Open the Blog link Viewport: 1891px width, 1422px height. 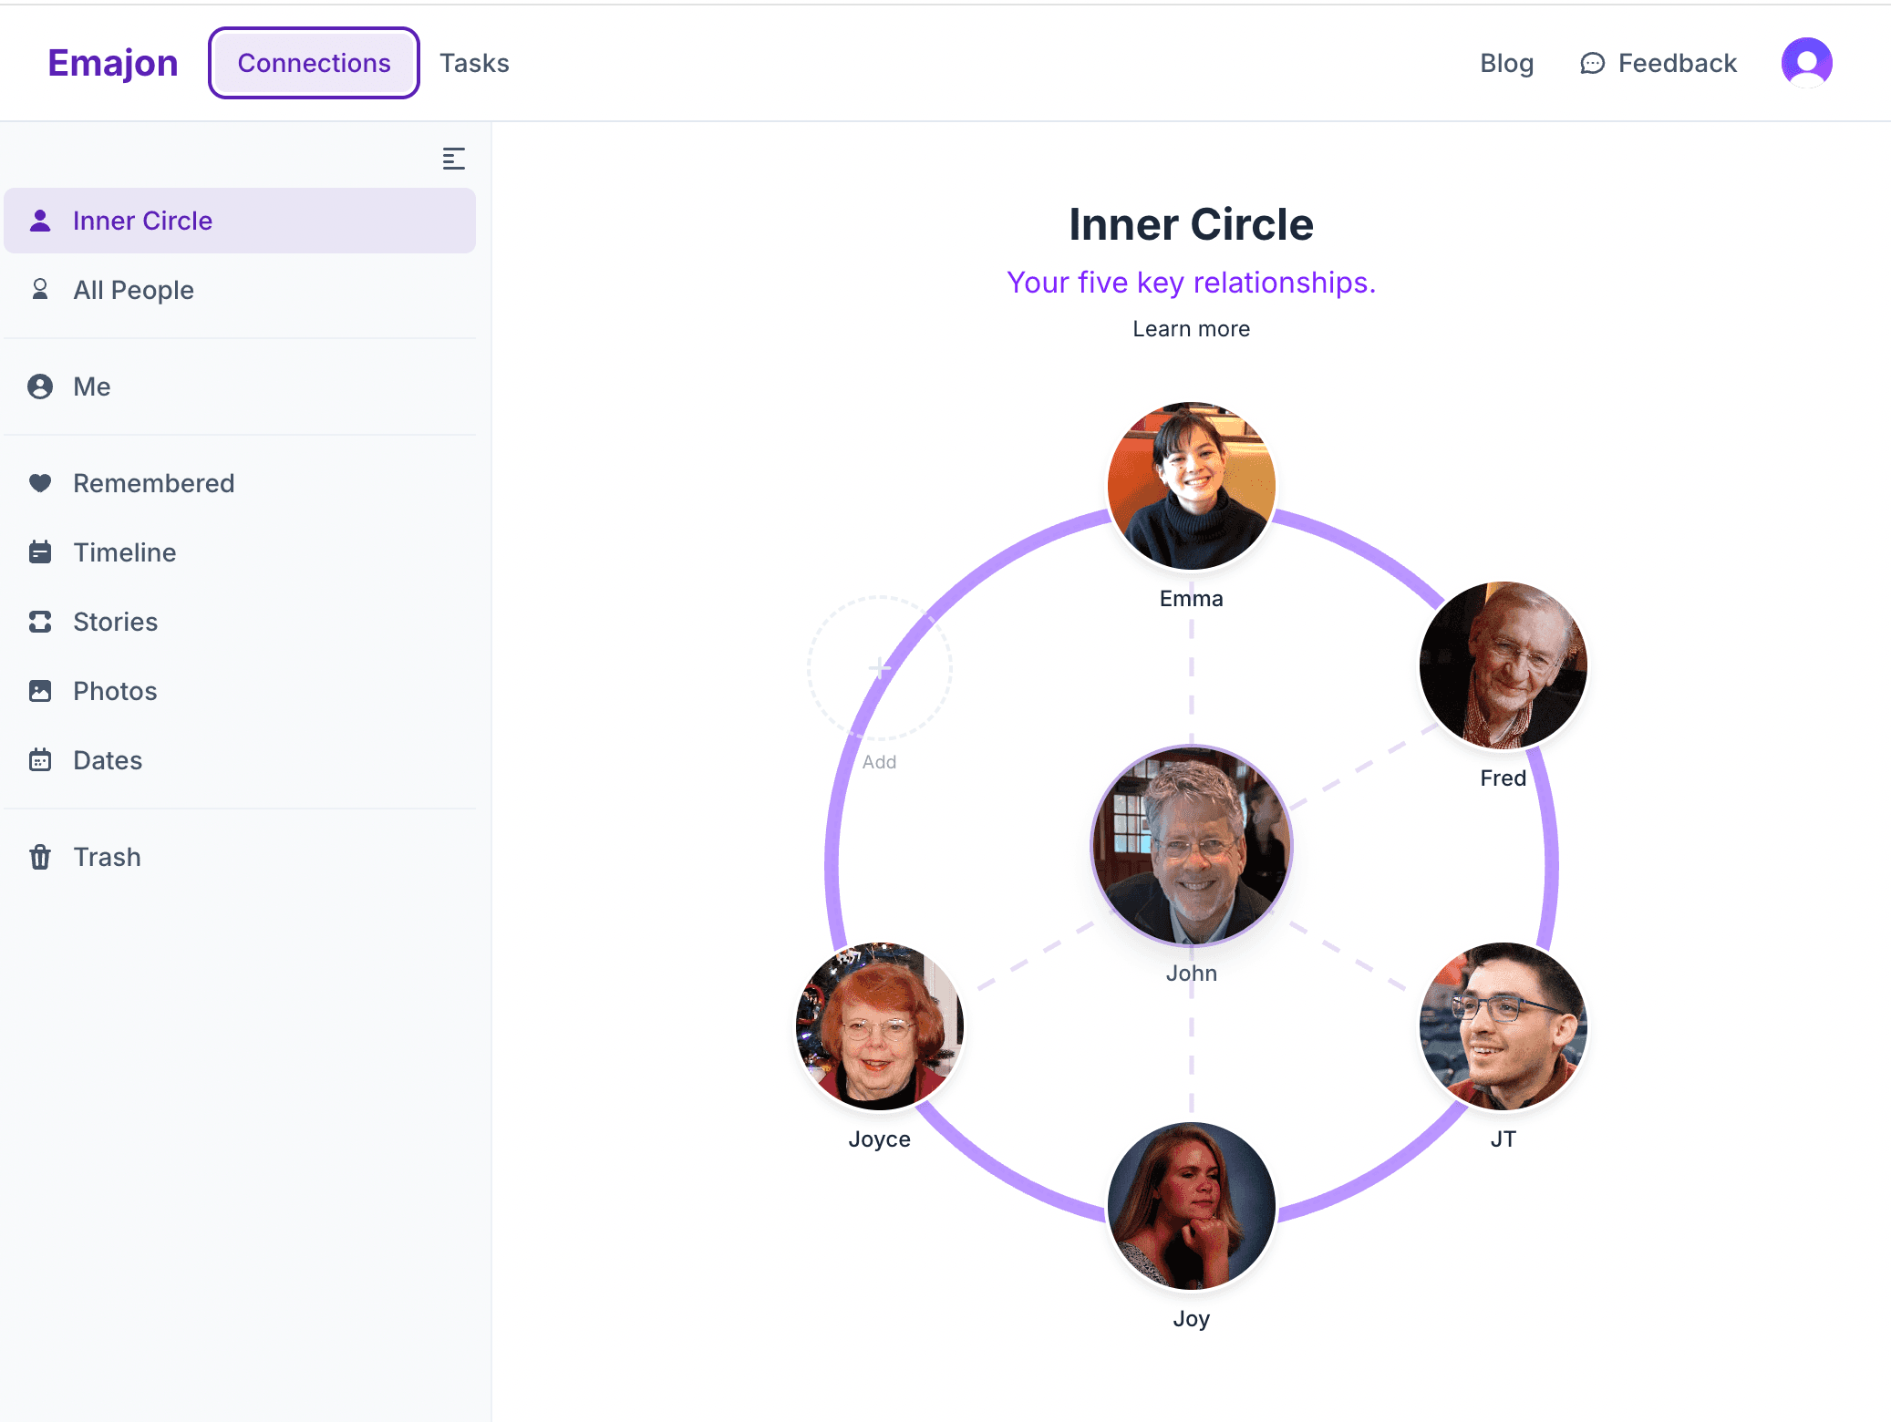(1506, 63)
